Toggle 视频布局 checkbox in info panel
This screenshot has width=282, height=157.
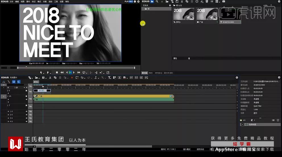(x=242, y=124)
